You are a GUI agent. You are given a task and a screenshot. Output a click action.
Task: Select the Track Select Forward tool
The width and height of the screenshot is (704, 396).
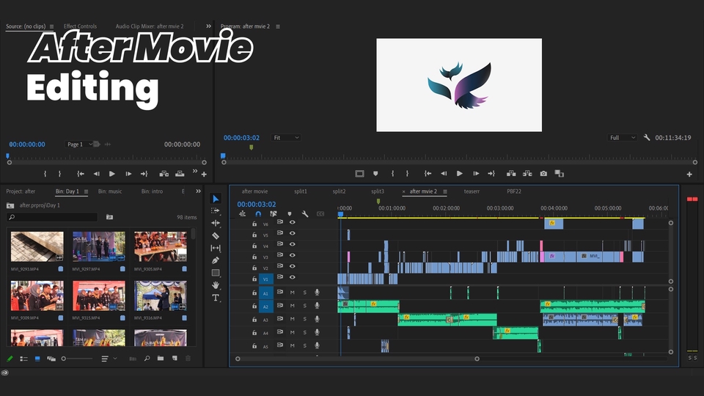[x=216, y=210]
